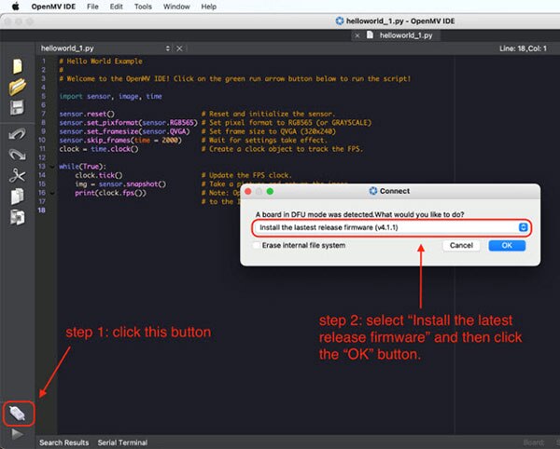The width and height of the screenshot is (560, 449).
Task: Click OK in the Connect dialog
Action: [506, 246]
